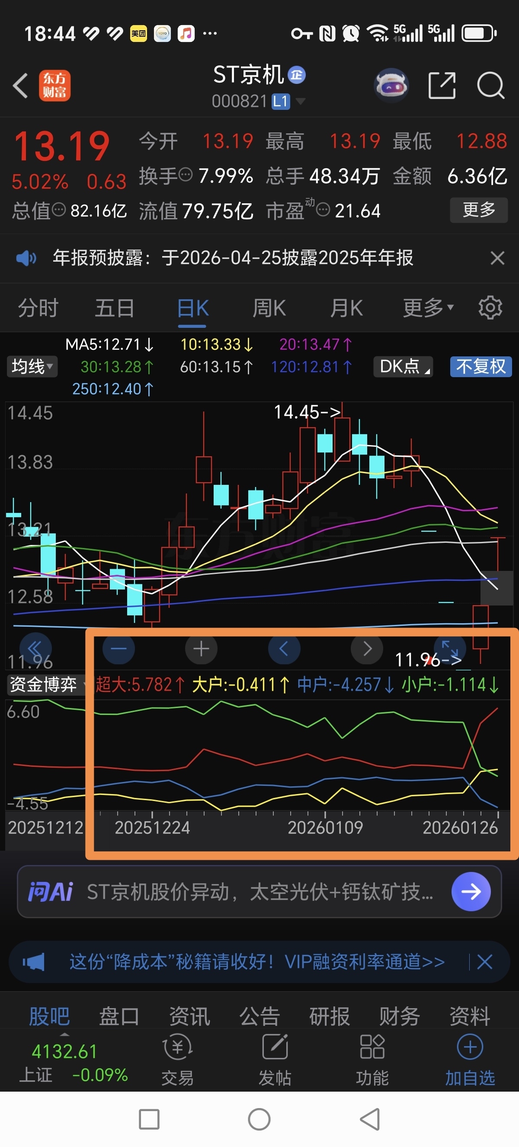The image size is (519, 1147).
Task: Toggle 不复权 price adjustment mode
Action: (x=481, y=366)
